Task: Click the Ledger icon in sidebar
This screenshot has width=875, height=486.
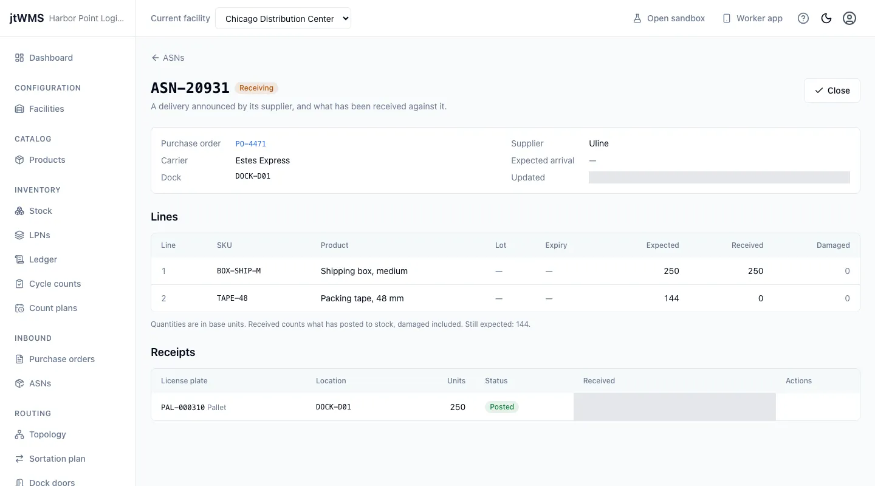Action: pos(19,259)
